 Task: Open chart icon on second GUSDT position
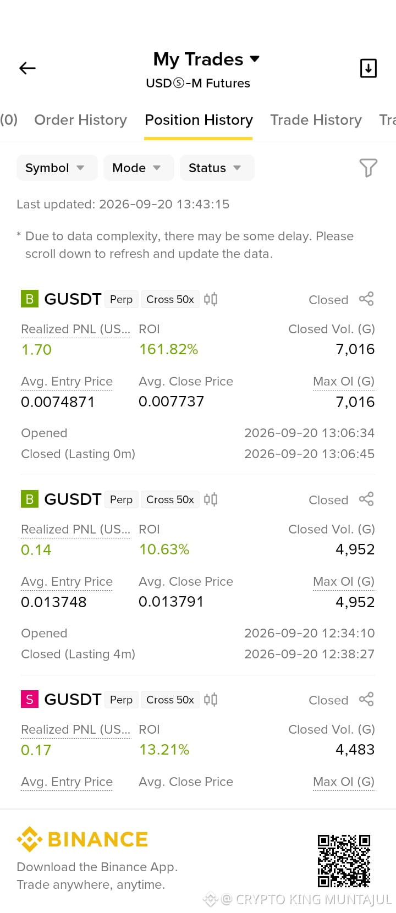211,499
